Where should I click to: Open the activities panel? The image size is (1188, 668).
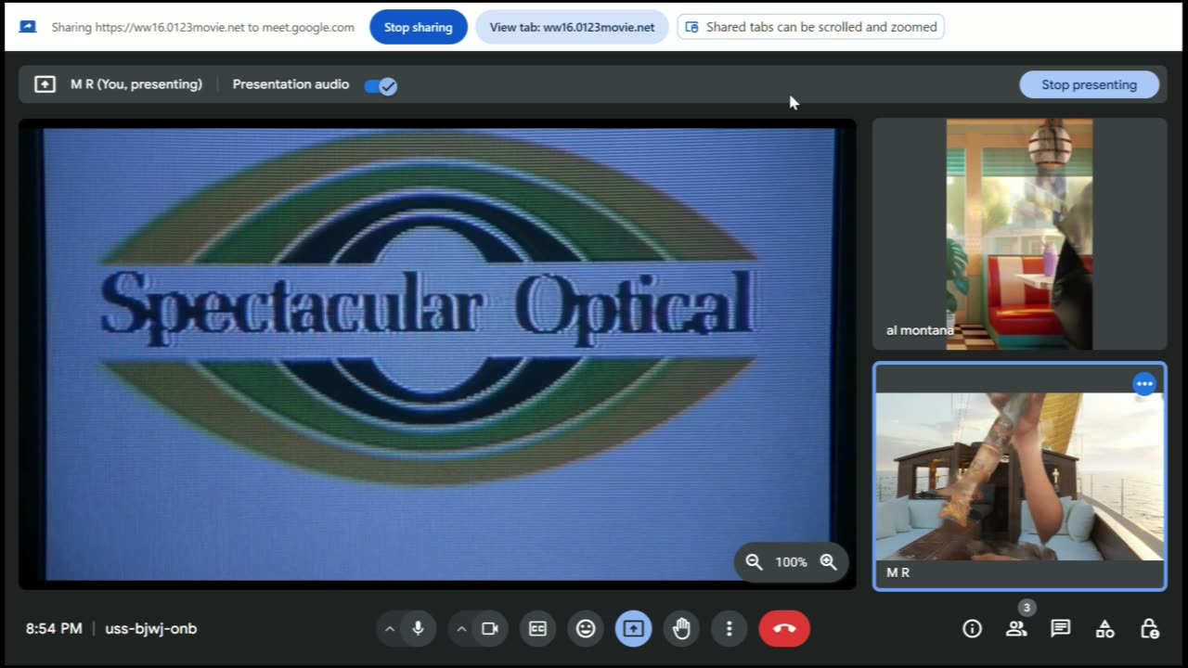click(x=1104, y=629)
